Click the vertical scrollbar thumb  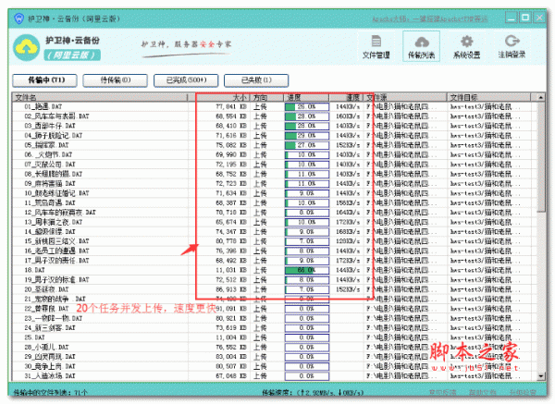541,157
